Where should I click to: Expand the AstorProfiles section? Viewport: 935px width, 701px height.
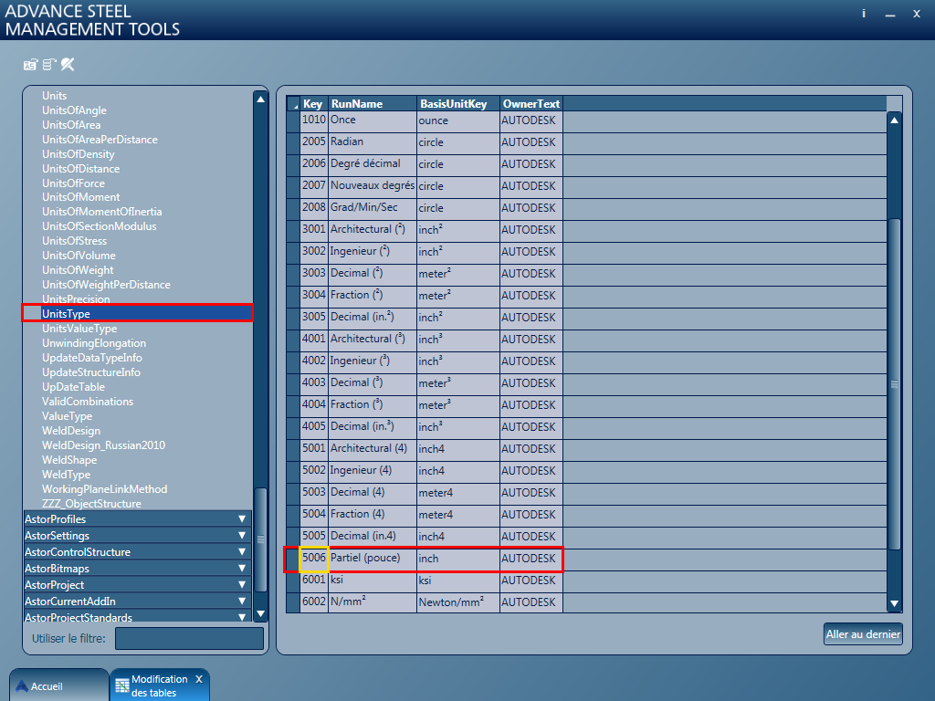pos(138,519)
